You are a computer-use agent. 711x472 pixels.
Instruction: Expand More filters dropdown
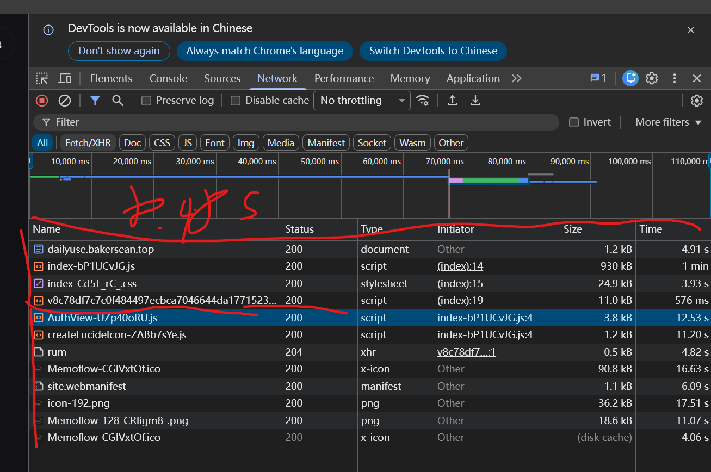click(x=668, y=122)
